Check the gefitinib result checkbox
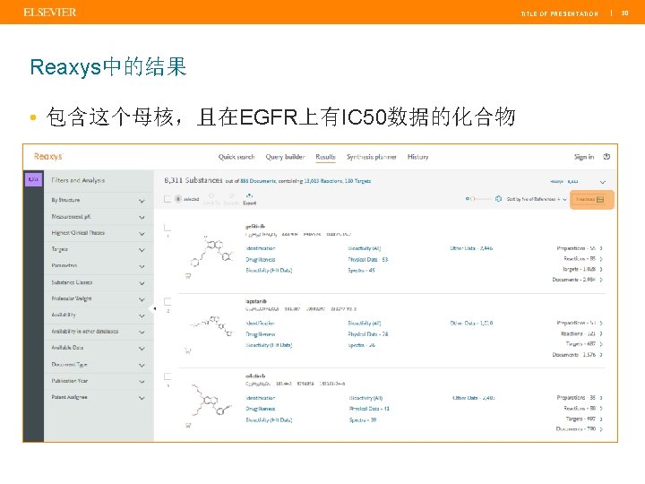 168,228
